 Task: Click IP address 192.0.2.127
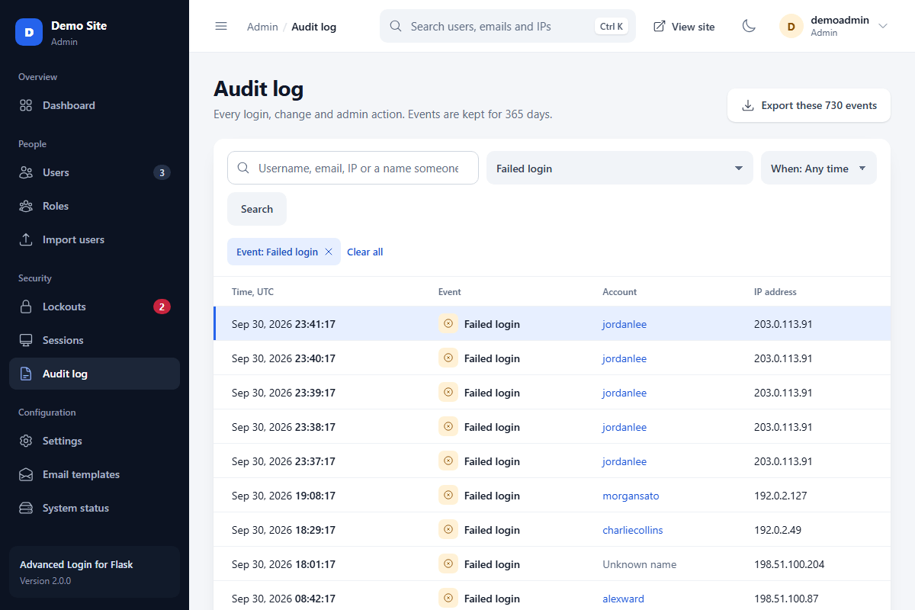click(x=781, y=496)
